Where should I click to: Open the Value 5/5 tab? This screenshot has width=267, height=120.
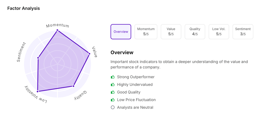coord(171,32)
